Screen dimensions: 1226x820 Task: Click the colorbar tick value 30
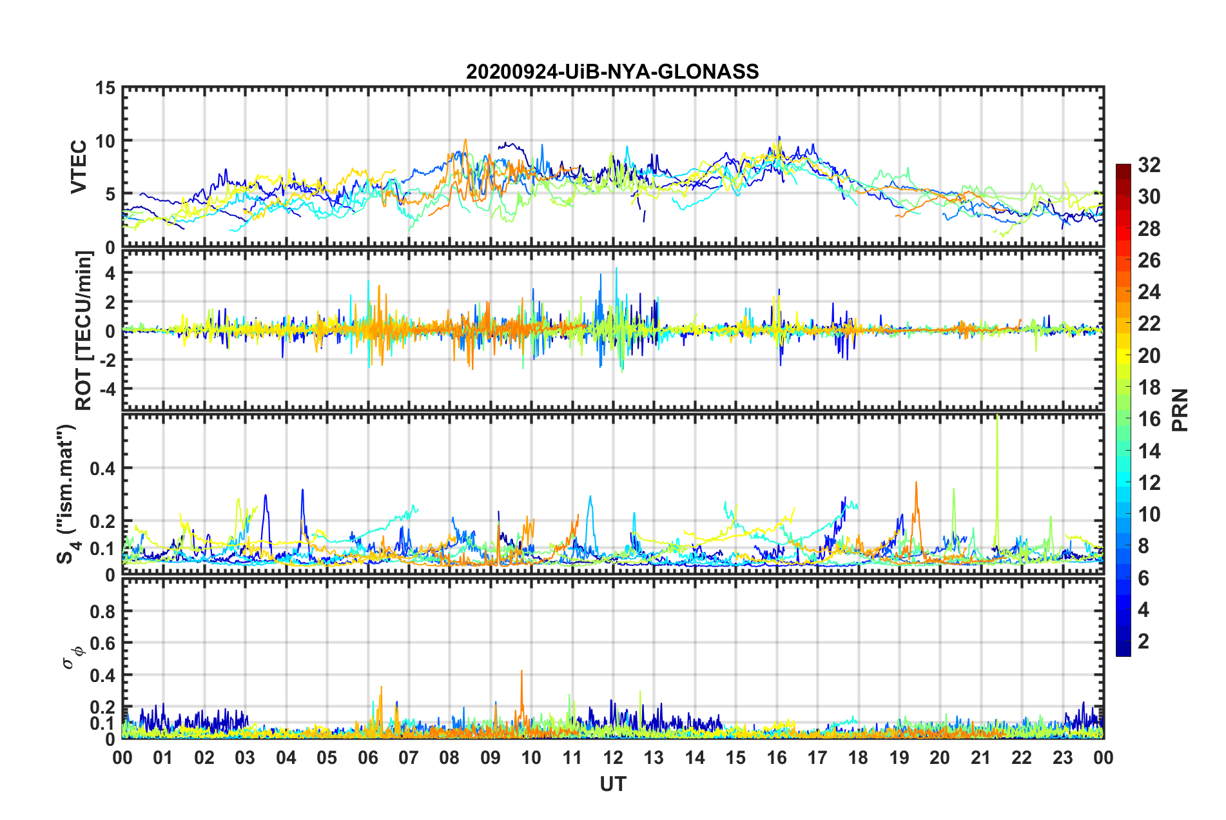point(1149,197)
